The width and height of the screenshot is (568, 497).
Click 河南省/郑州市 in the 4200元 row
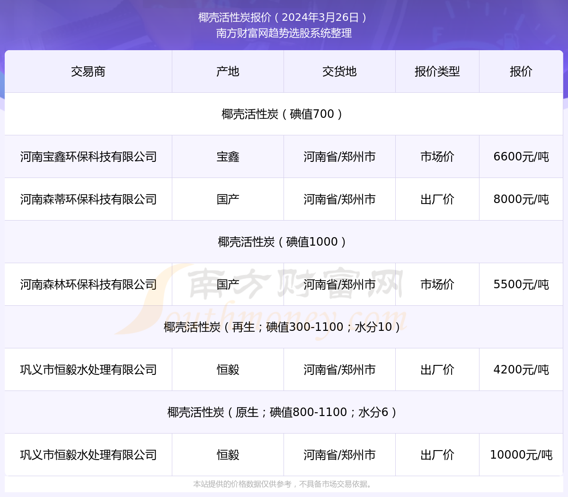(339, 370)
